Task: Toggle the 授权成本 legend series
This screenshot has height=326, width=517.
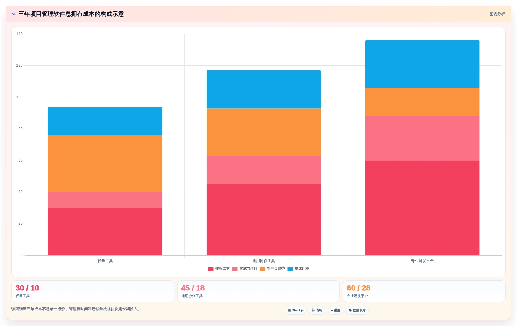Action: pyautogui.click(x=219, y=268)
